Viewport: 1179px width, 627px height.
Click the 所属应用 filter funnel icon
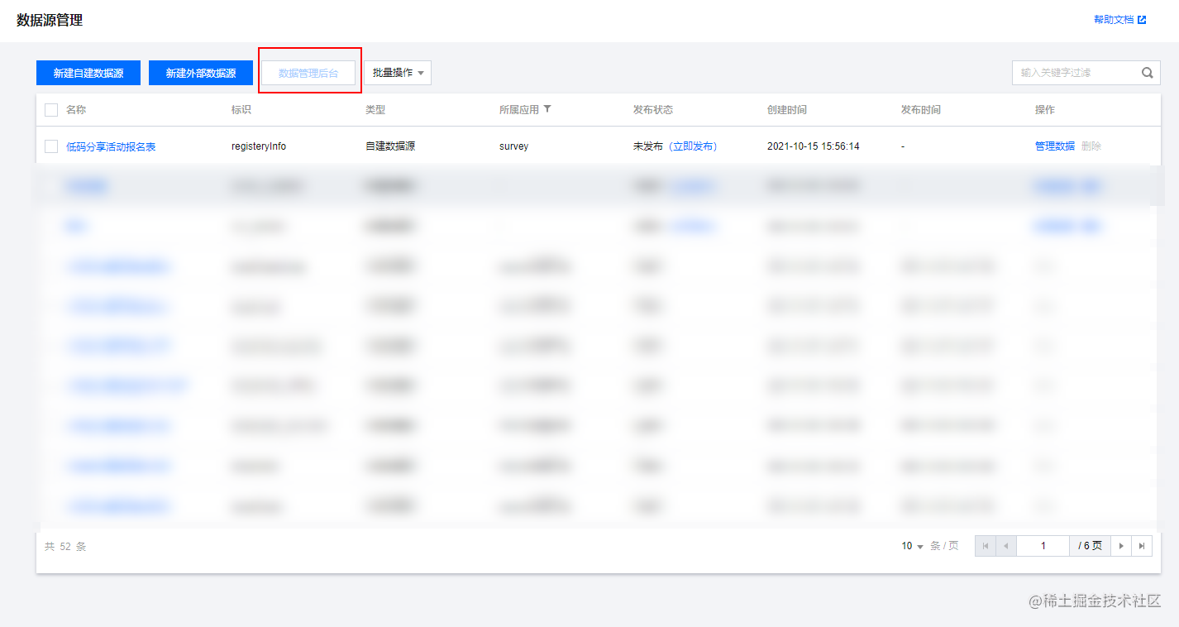click(x=547, y=109)
